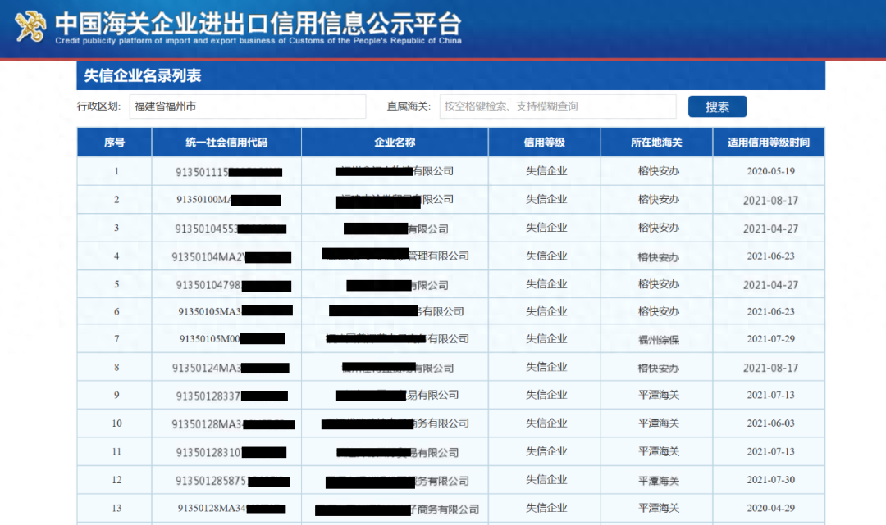Select the 2021-06-23 date in row 6
The image size is (886, 525).
(770, 311)
